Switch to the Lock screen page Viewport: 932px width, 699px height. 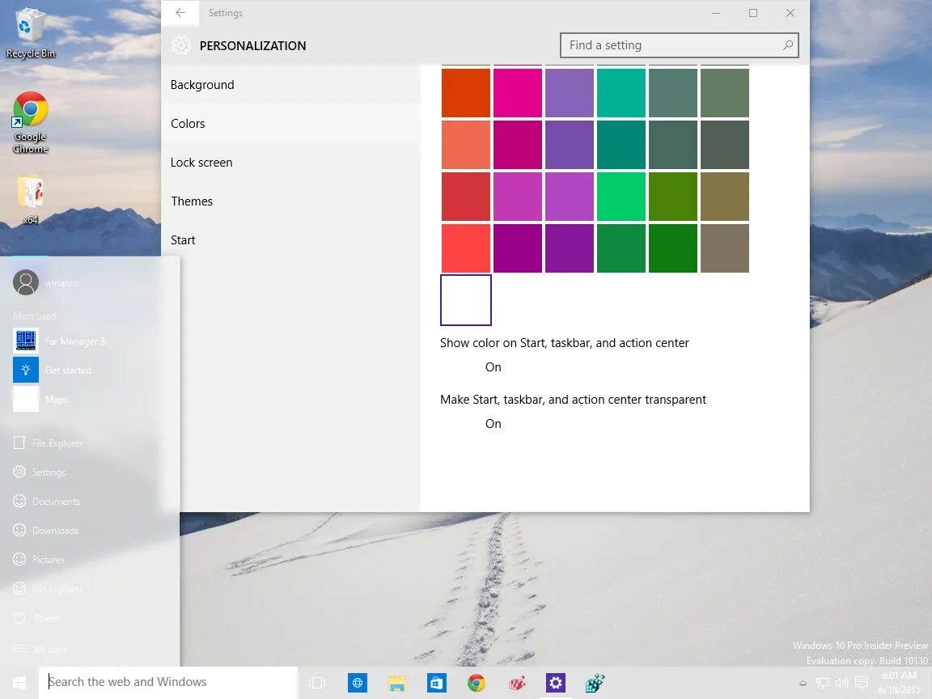pyautogui.click(x=290, y=163)
